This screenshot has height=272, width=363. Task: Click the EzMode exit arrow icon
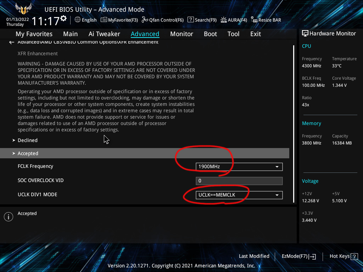point(313,256)
